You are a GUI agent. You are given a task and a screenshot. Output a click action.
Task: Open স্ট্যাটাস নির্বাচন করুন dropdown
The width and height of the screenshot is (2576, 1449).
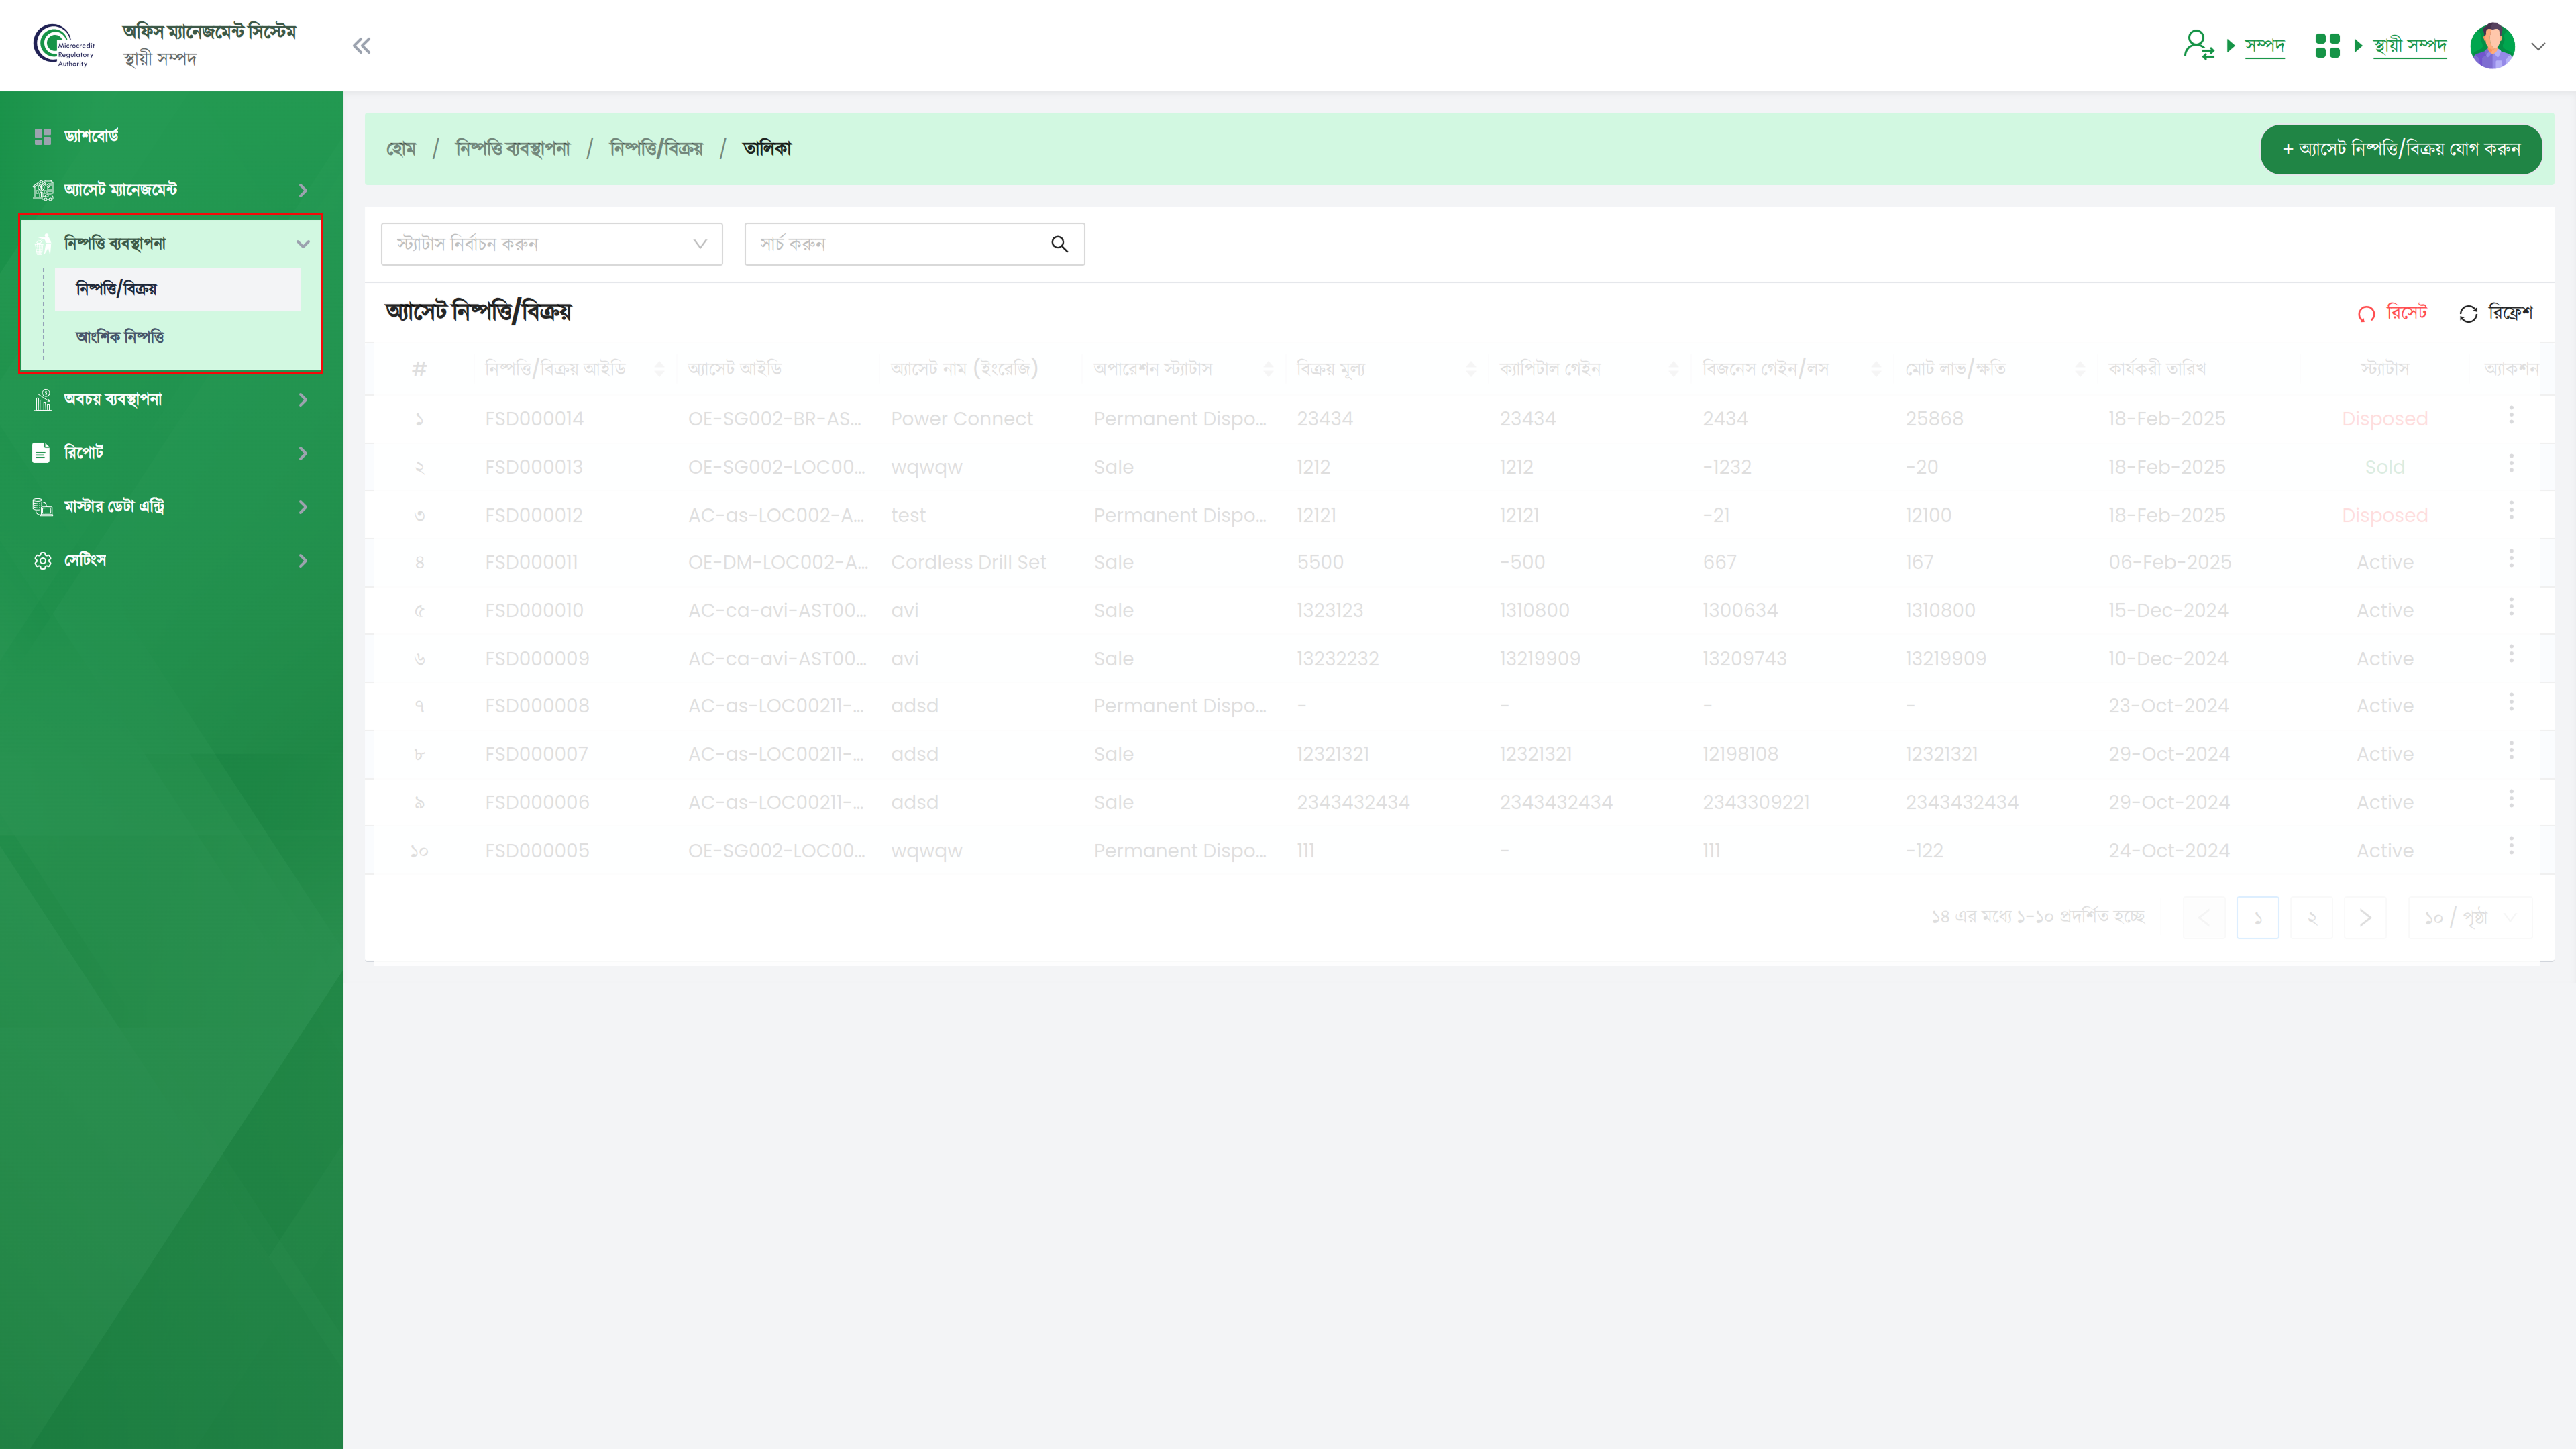click(551, 244)
